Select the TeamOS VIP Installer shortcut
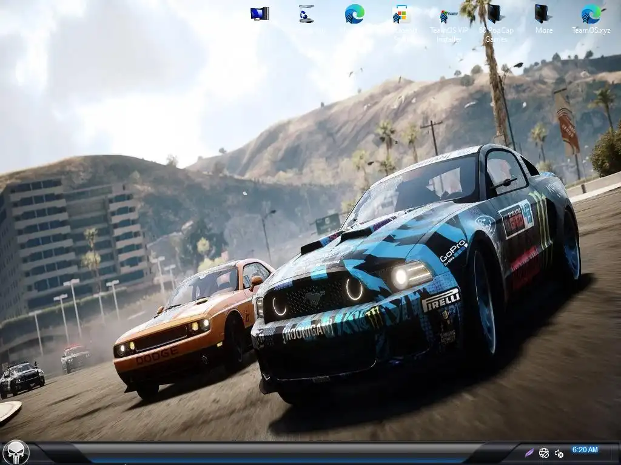Image resolution: width=621 pixels, height=465 pixels. click(449, 23)
